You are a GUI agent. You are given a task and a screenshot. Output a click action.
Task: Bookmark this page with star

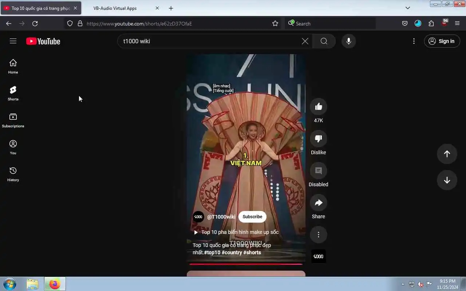point(275,24)
